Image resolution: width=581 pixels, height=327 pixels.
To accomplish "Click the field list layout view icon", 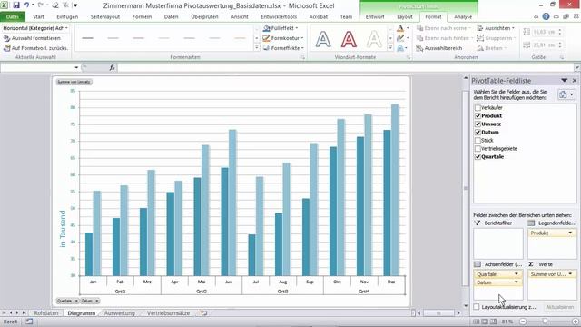I will point(564,94).
